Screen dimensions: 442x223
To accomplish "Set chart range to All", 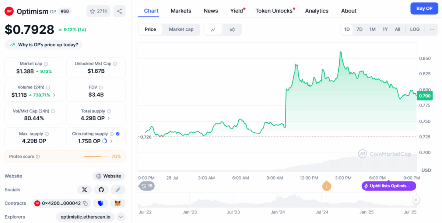I will point(397,29).
